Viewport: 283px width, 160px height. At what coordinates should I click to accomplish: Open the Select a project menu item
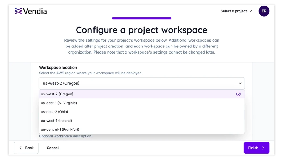tap(234, 11)
